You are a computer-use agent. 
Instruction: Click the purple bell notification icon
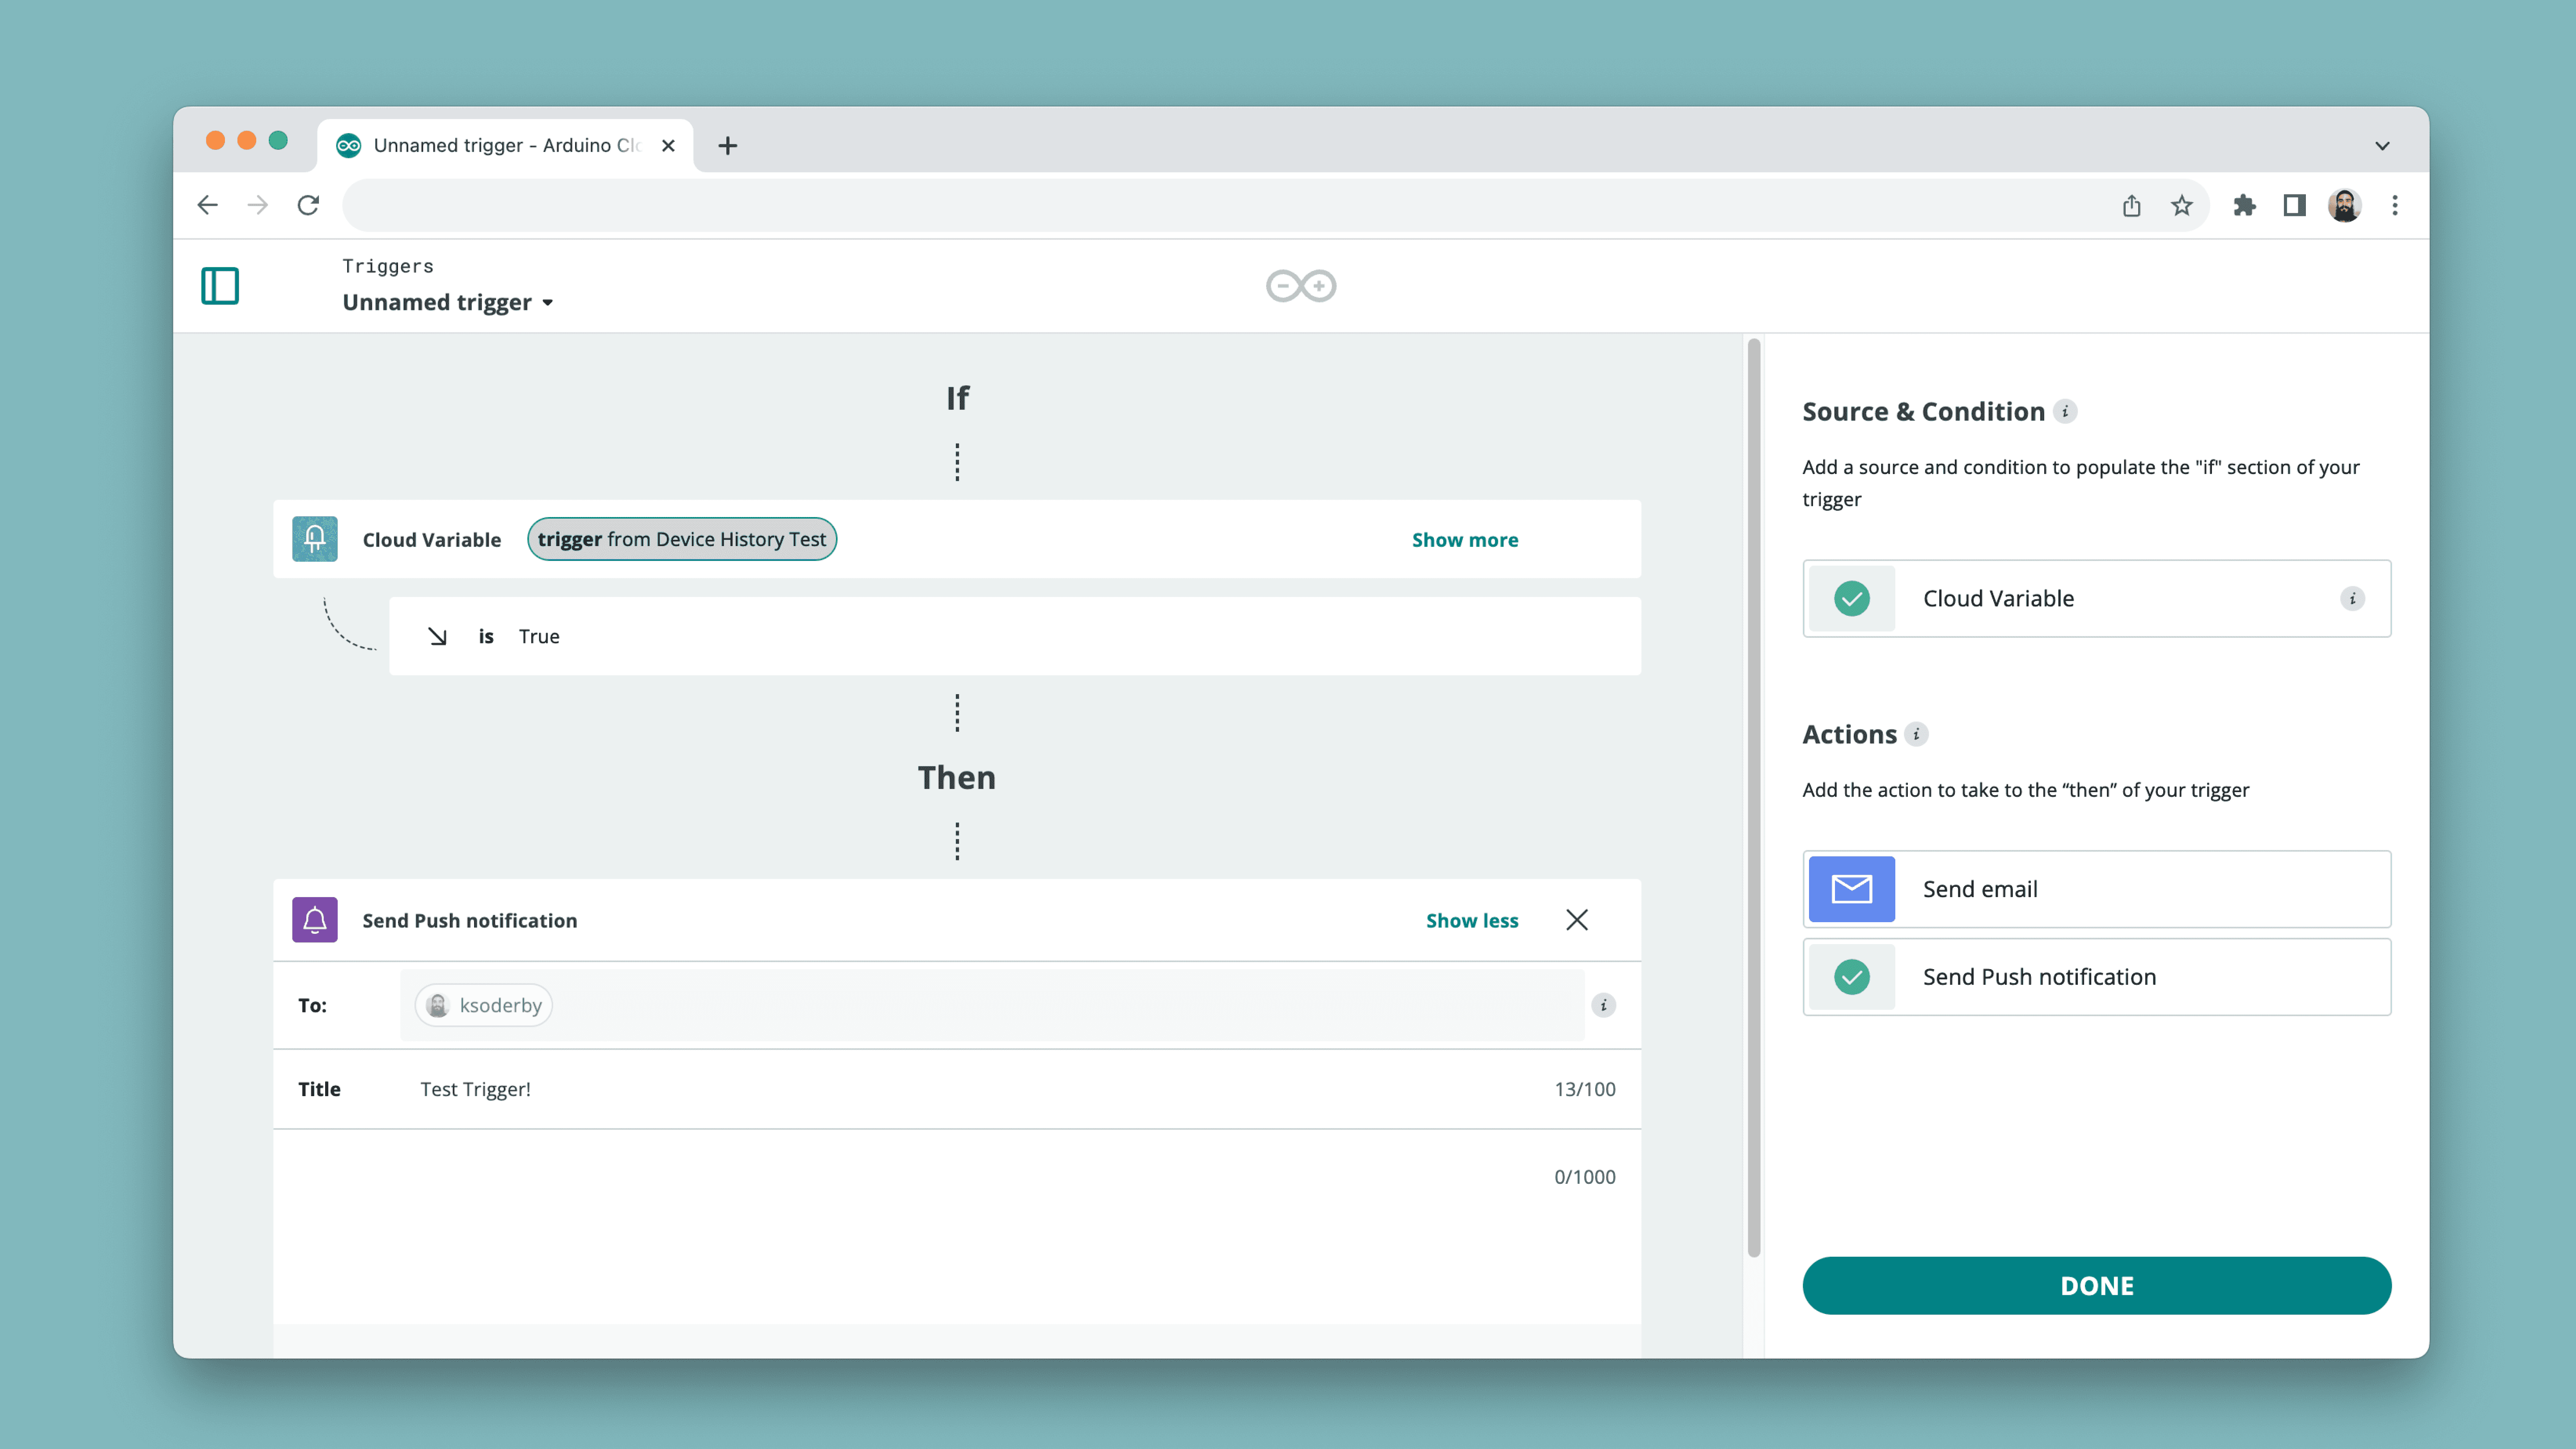point(314,920)
